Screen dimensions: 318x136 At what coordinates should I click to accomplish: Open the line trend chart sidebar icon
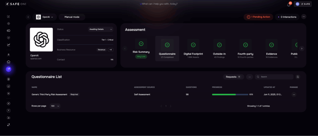(8, 45)
